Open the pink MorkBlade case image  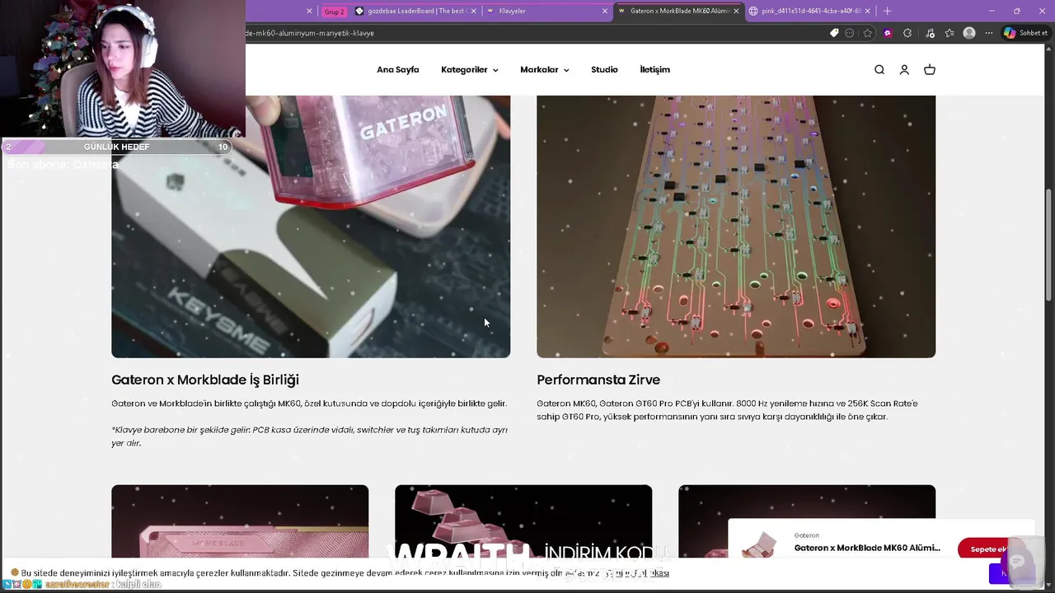click(x=240, y=521)
